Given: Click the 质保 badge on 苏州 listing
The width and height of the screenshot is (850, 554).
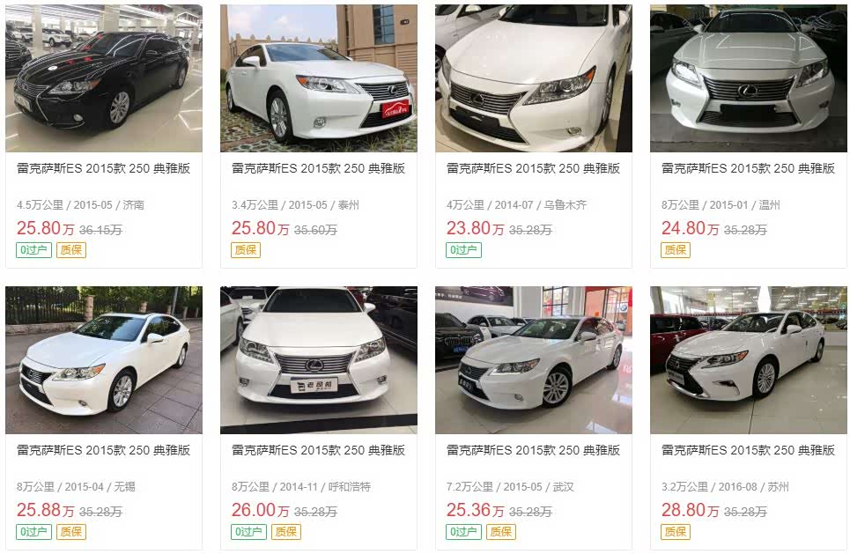Looking at the screenshot, I should [676, 532].
